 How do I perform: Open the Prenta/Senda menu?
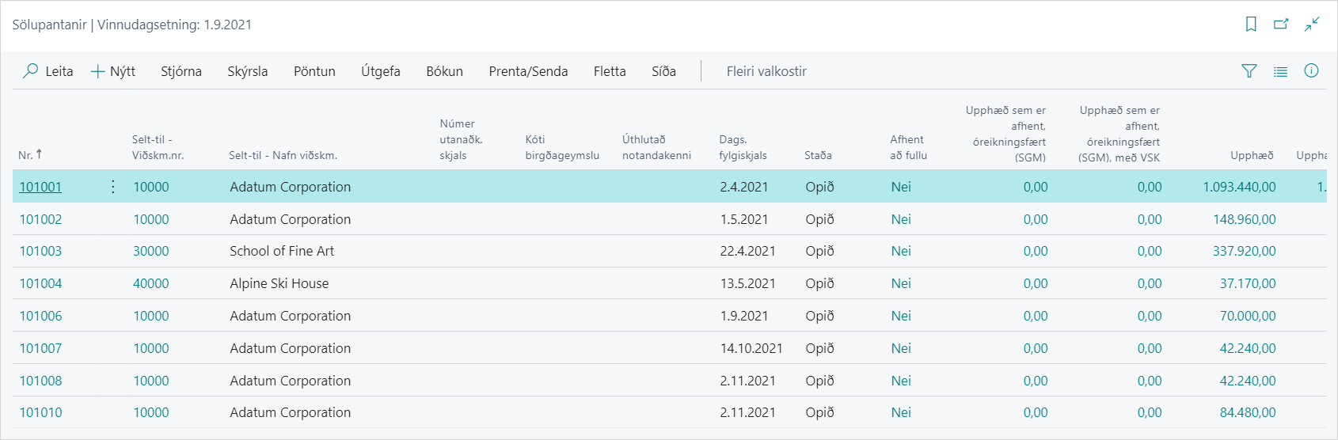click(528, 71)
